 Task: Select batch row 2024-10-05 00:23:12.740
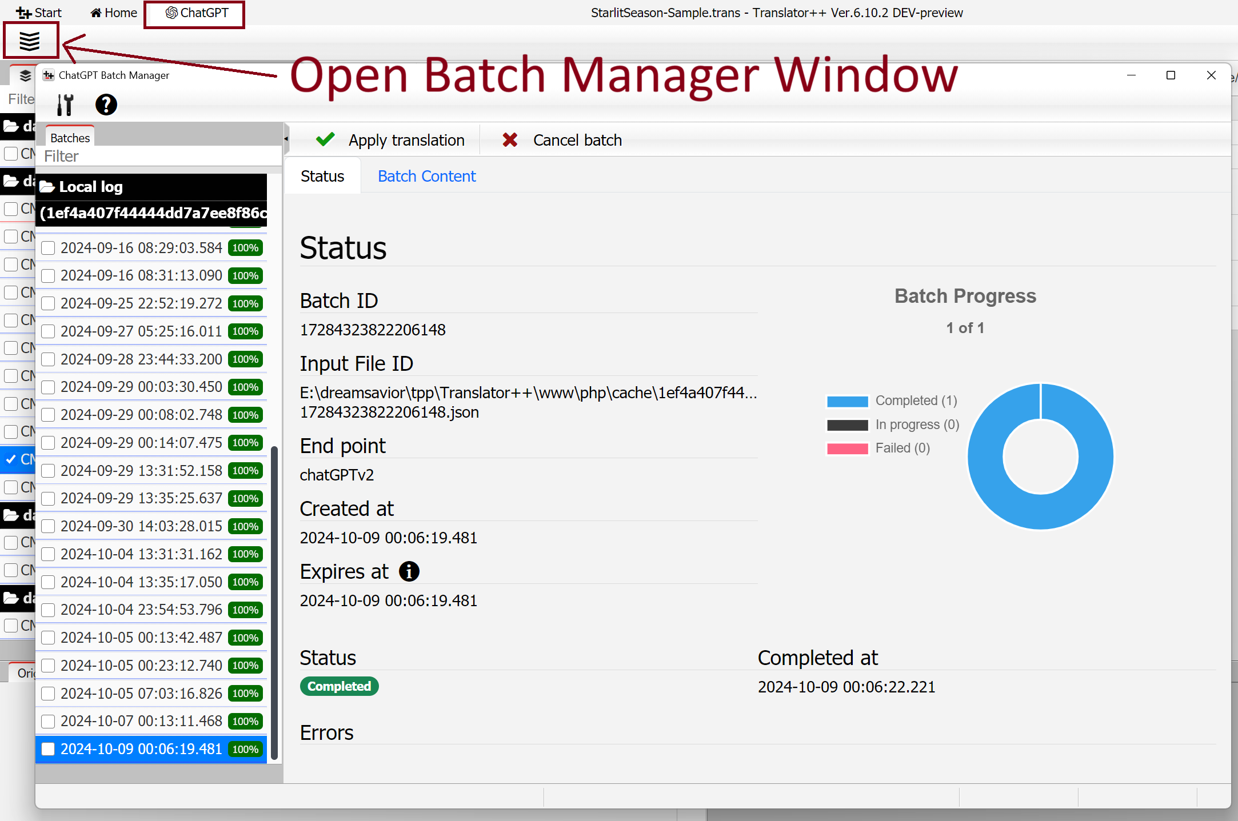[x=151, y=666]
